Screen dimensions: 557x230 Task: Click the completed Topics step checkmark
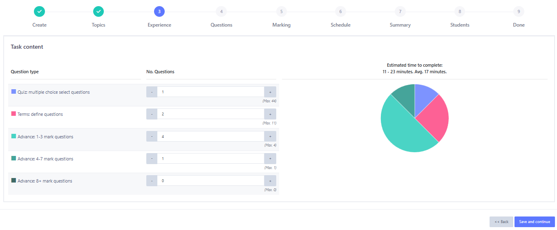pos(98,11)
